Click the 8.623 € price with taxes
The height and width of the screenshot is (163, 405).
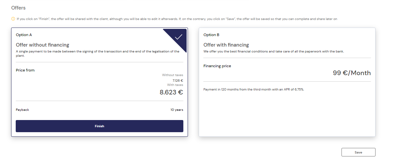tap(171, 92)
